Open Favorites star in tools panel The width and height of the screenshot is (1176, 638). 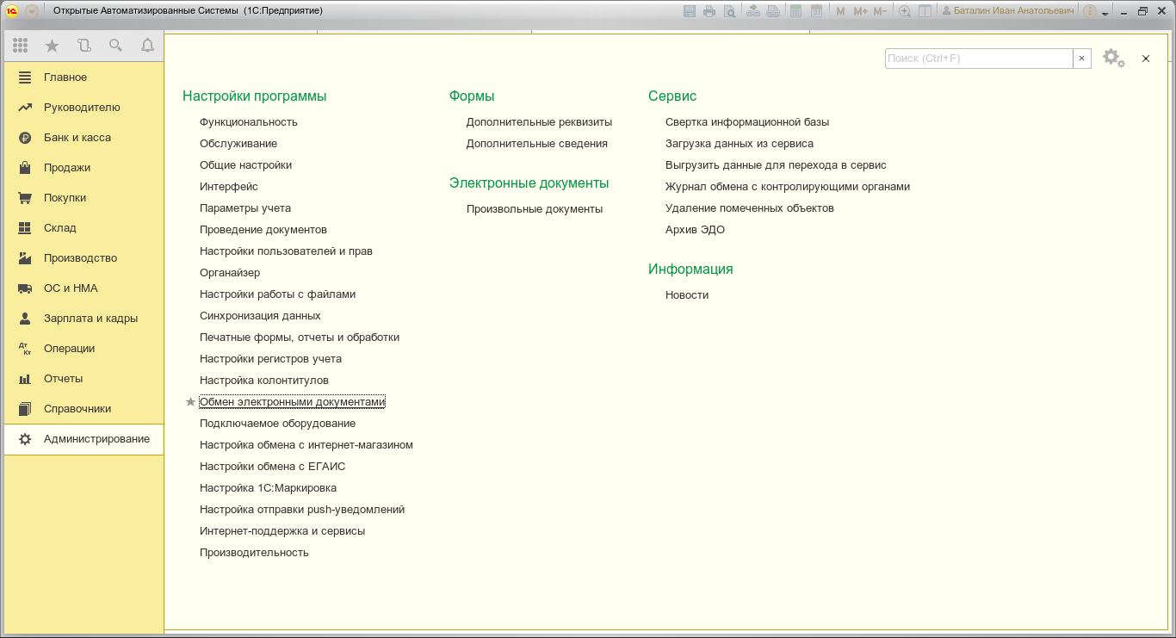tap(52, 46)
